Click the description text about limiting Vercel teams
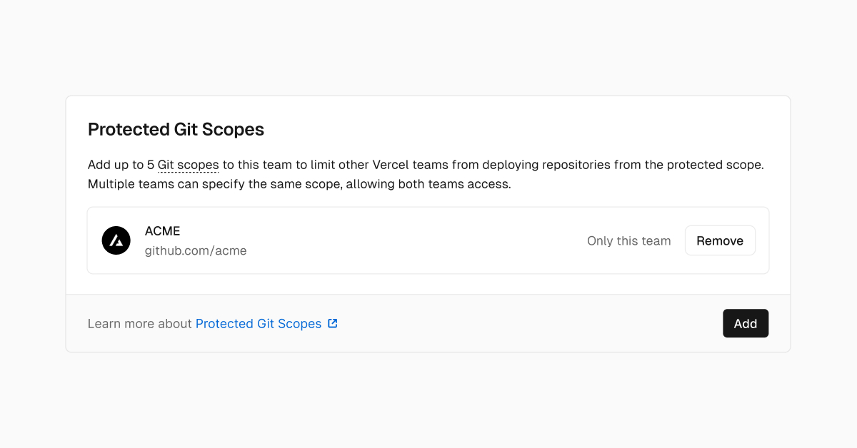 425,174
